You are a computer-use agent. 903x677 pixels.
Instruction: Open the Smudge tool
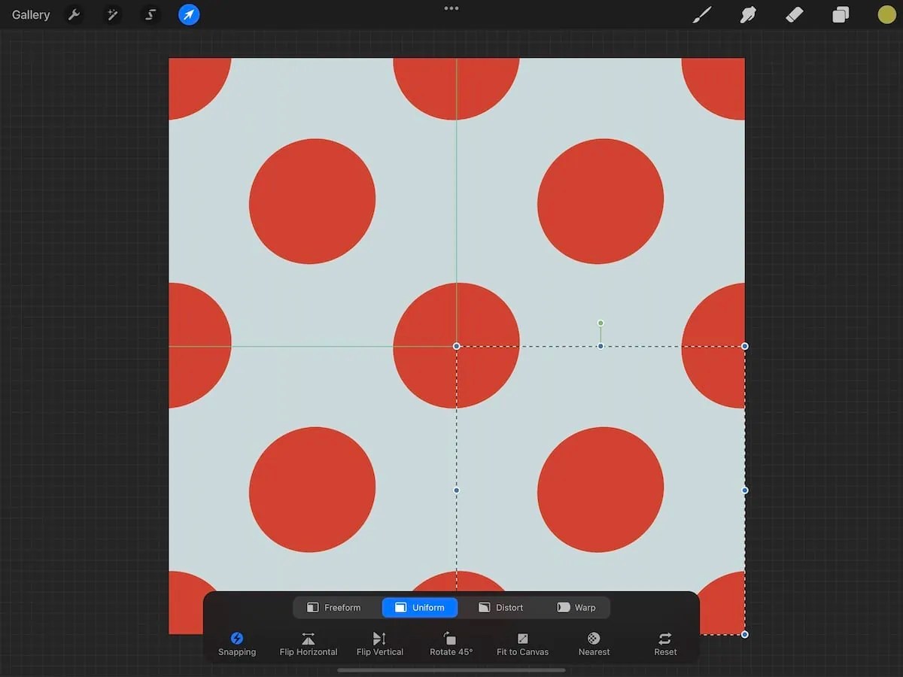(747, 14)
